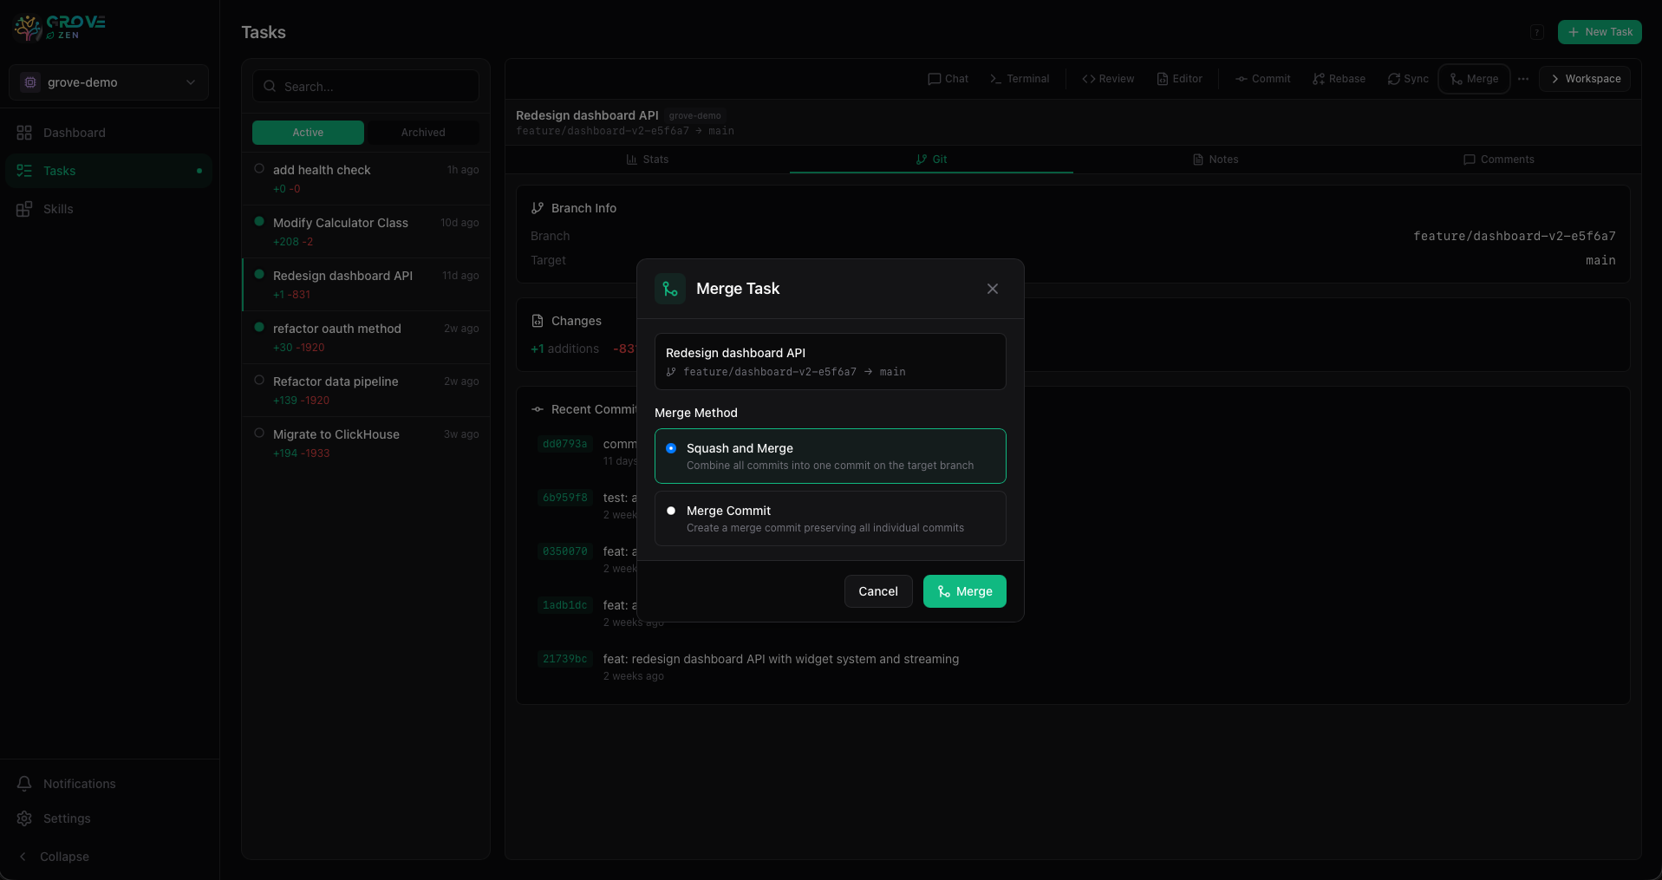
Task: Open the Notes tab
Action: tap(1215, 160)
